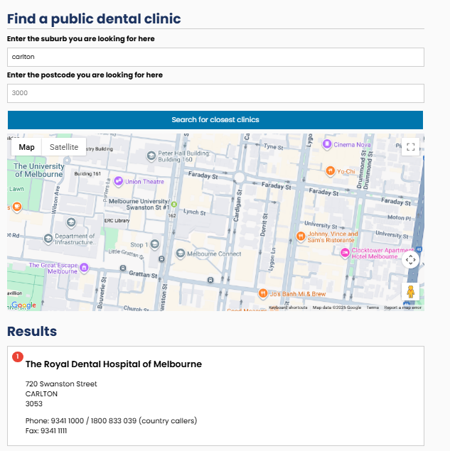Click The University of Melbourne map label
Viewport: 450px width, 451px height.
tap(39, 170)
